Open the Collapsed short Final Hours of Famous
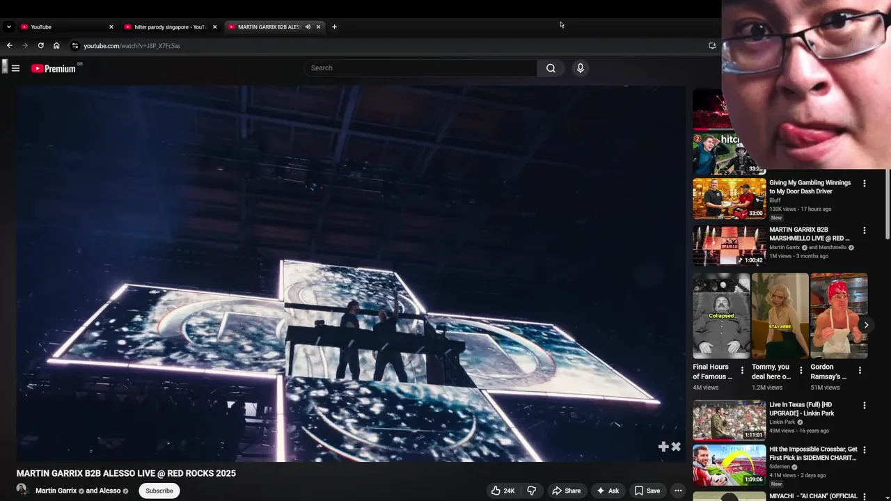891x501 pixels. 721,315
